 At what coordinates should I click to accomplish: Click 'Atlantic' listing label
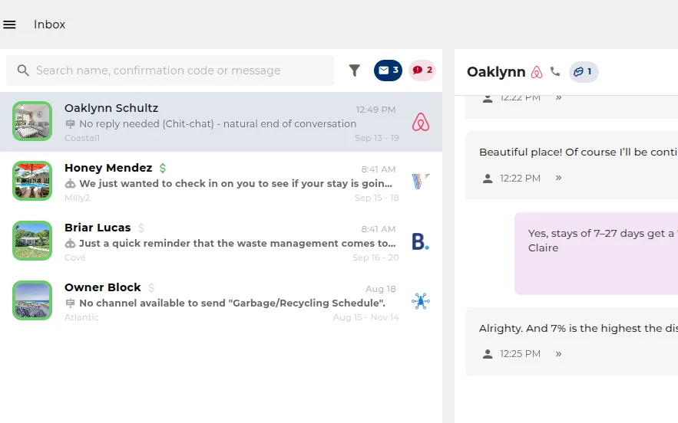81,317
